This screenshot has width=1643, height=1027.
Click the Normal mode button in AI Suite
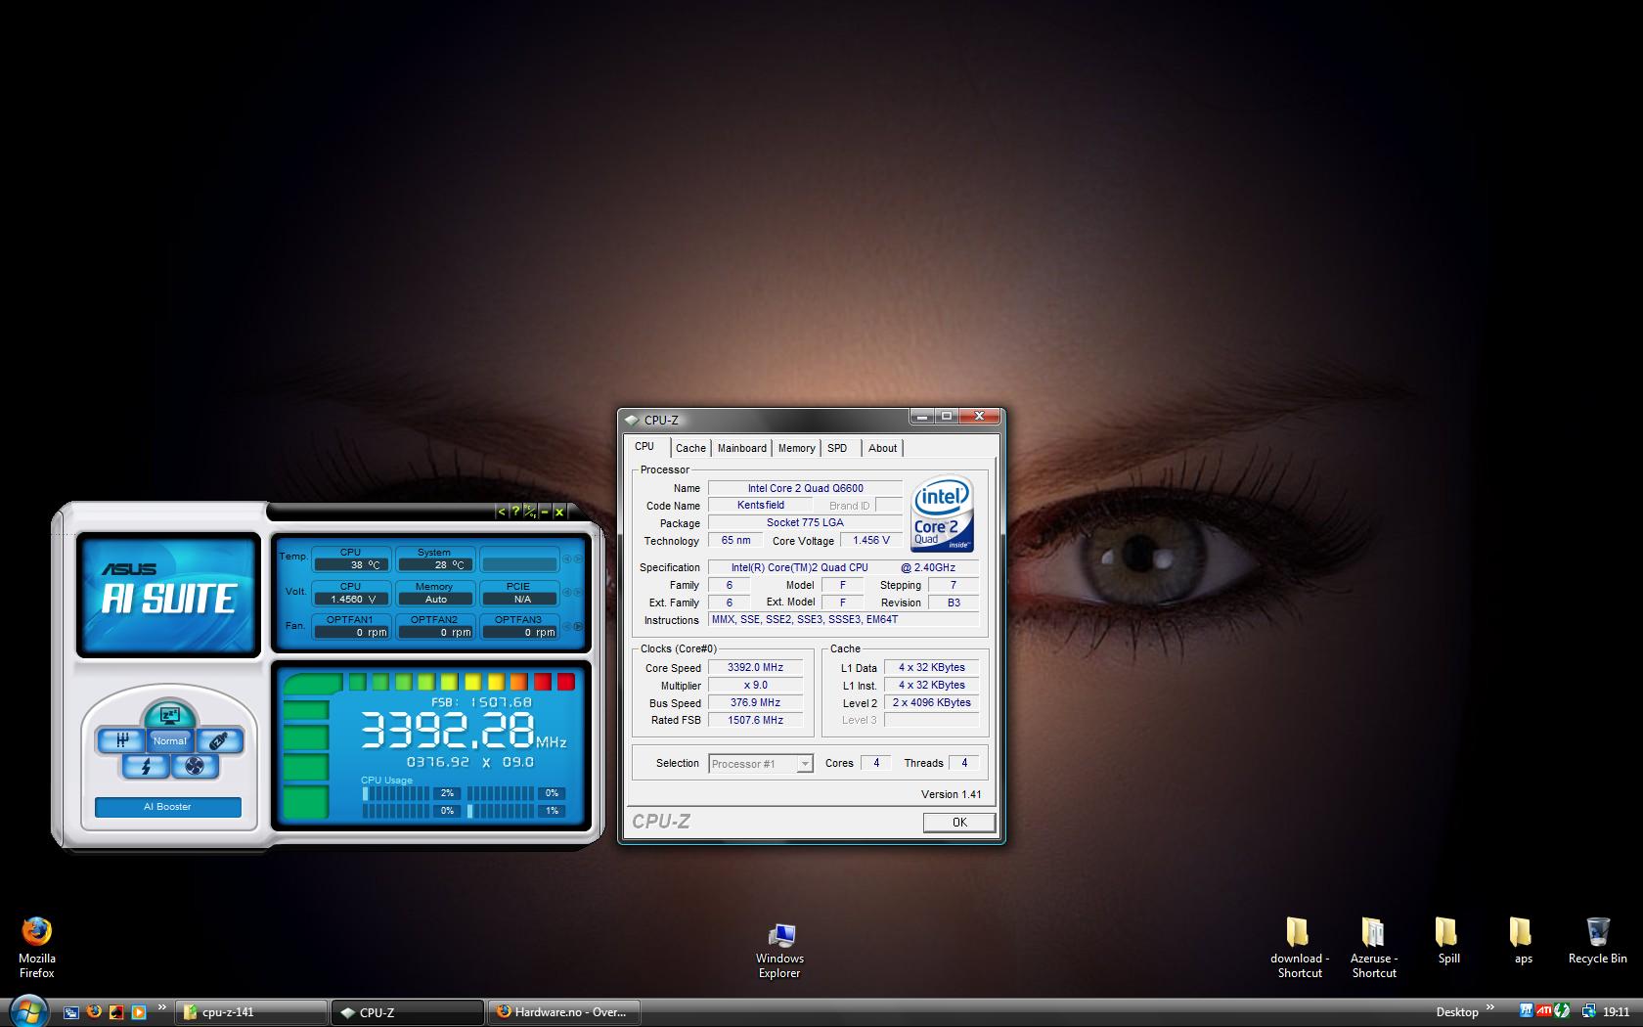(x=169, y=741)
